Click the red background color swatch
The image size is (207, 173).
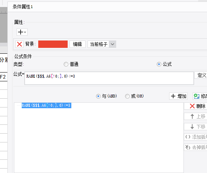(x=53, y=44)
